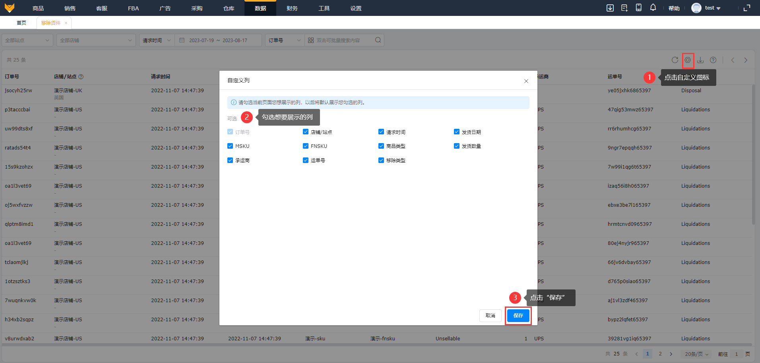Viewport: 760px width, 363px height.
Task: Click the vertical scrollbar of the table
Action: 753,155
